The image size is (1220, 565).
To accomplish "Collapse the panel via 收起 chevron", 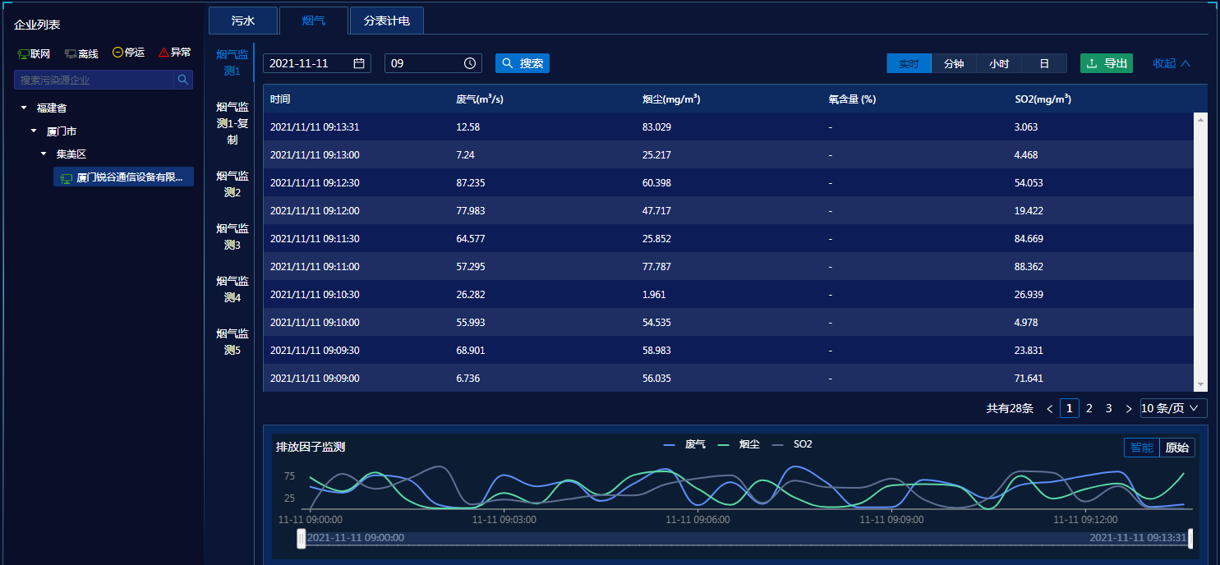I will [x=1185, y=63].
